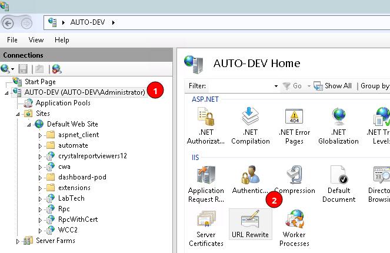Viewport: 390px width, 253px height.
Task: Select the Start Page tree item
Action: tap(40, 82)
